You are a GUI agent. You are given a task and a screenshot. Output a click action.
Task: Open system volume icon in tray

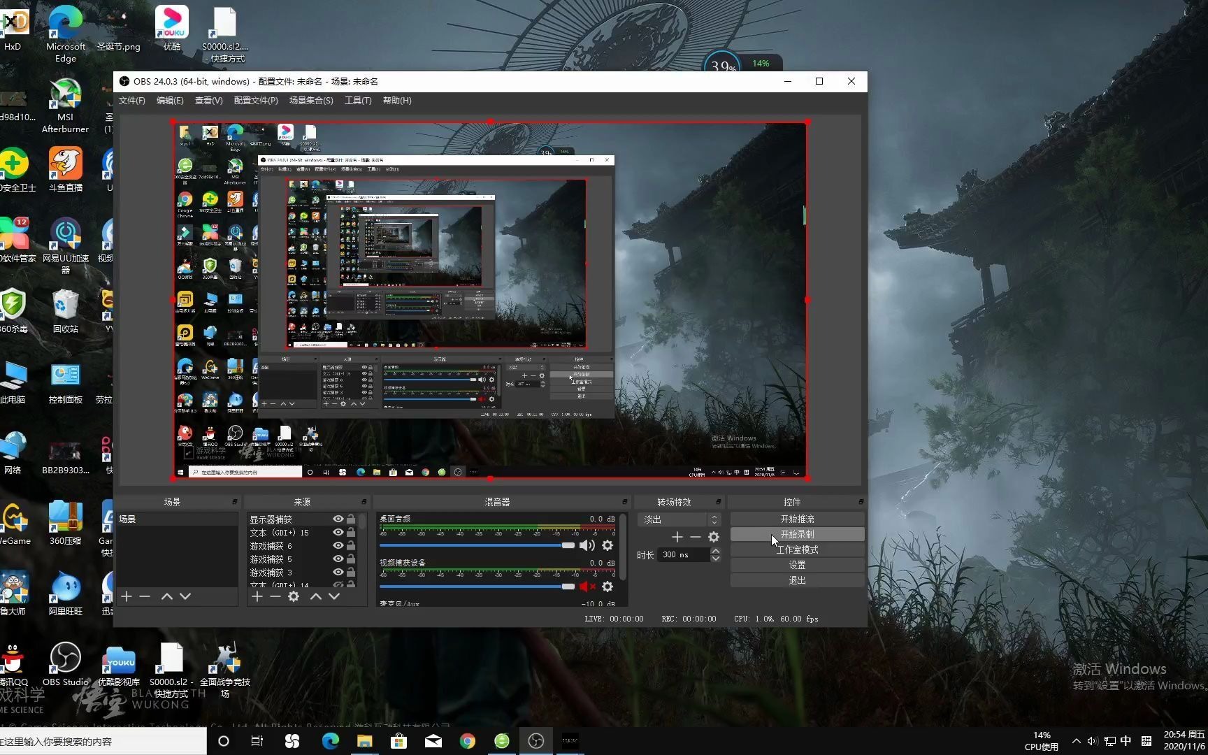point(1092,741)
